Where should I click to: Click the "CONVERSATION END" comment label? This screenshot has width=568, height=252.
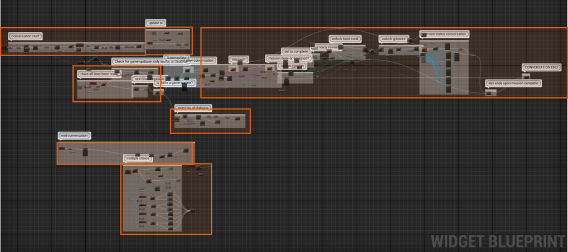click(541, 67)
